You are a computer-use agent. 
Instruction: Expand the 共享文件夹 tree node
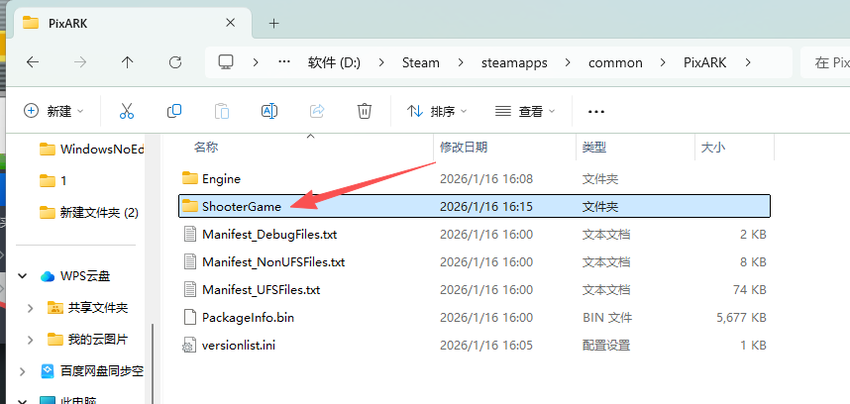pyautogui.click(x=30, y=308)
